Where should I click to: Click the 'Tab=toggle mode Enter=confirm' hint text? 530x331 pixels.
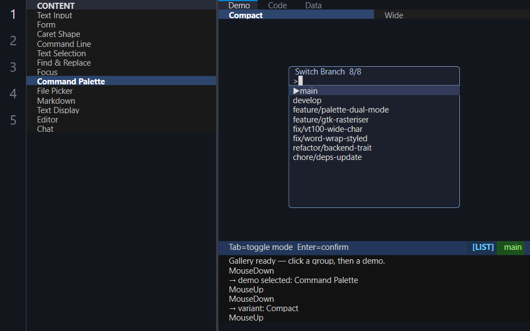point(288,247)
